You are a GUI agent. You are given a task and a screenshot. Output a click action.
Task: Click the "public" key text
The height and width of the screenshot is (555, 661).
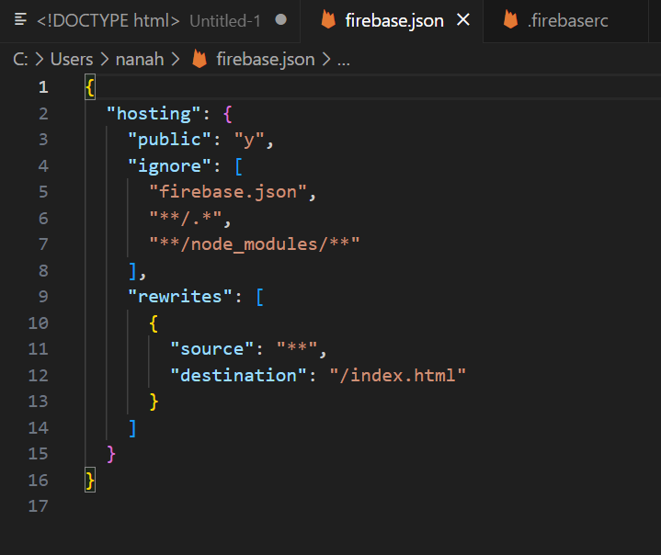169,140
